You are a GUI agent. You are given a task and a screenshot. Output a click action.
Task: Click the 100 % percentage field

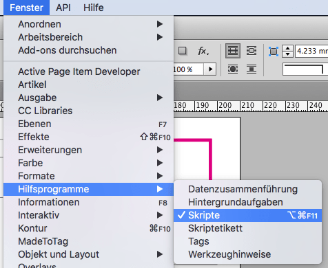point(189,69)
